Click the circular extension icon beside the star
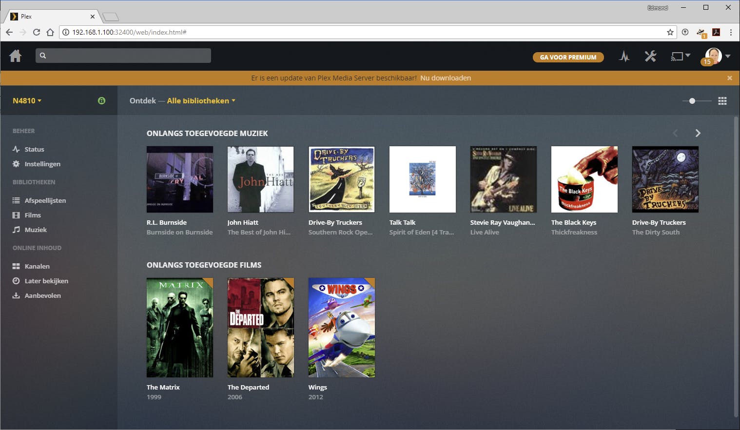740x430 pixels. 685,32
